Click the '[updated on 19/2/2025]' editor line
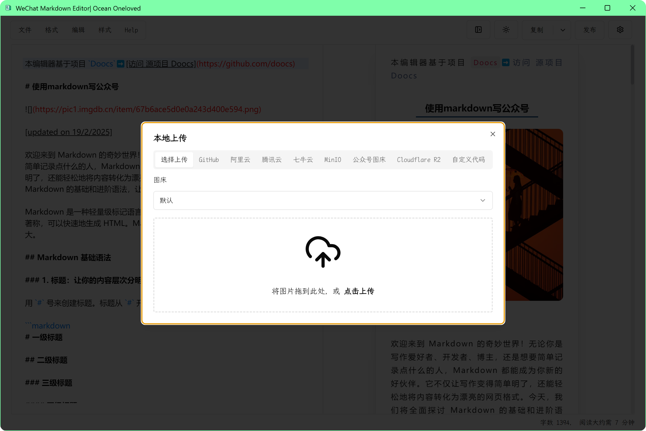Screen dimensions: 646x431 click(68, 132)
